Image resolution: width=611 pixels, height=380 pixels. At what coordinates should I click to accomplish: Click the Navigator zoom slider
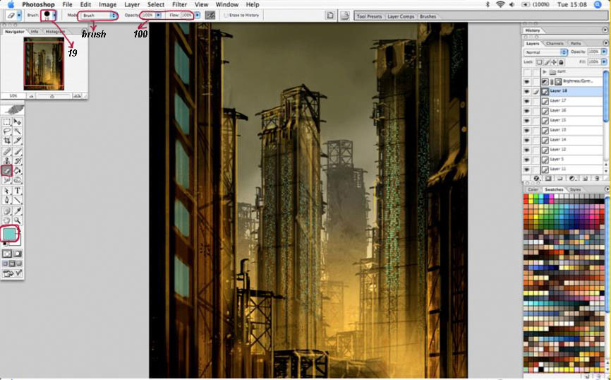52,96
